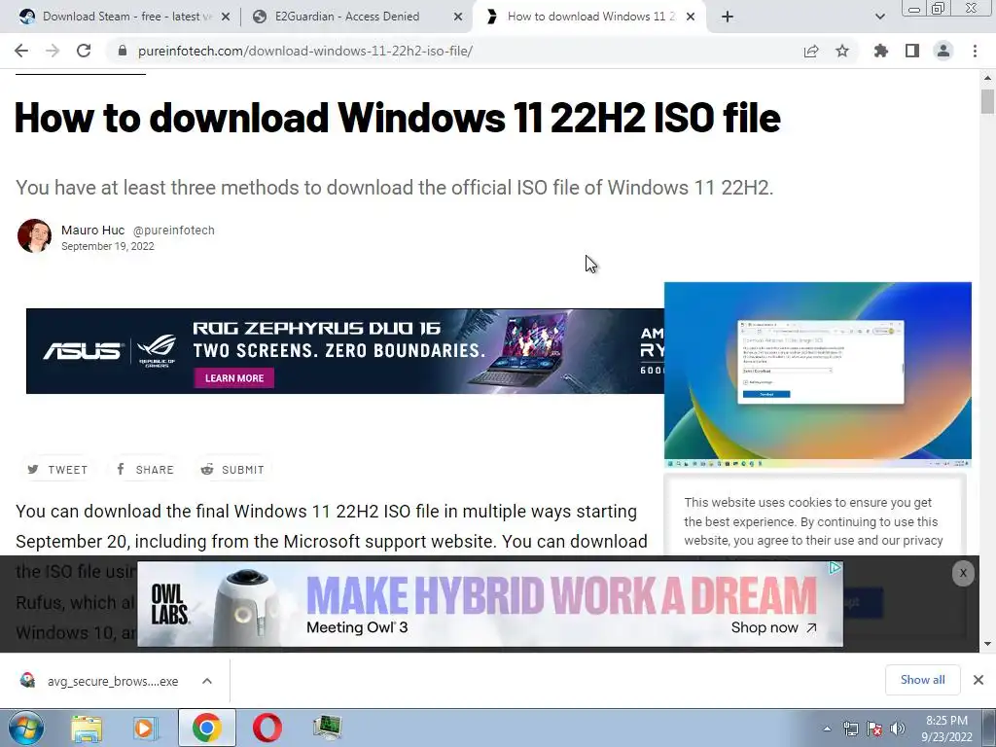Open Windows Explorer from the taskbar
The image size is (996, 747).
[87, 728]
